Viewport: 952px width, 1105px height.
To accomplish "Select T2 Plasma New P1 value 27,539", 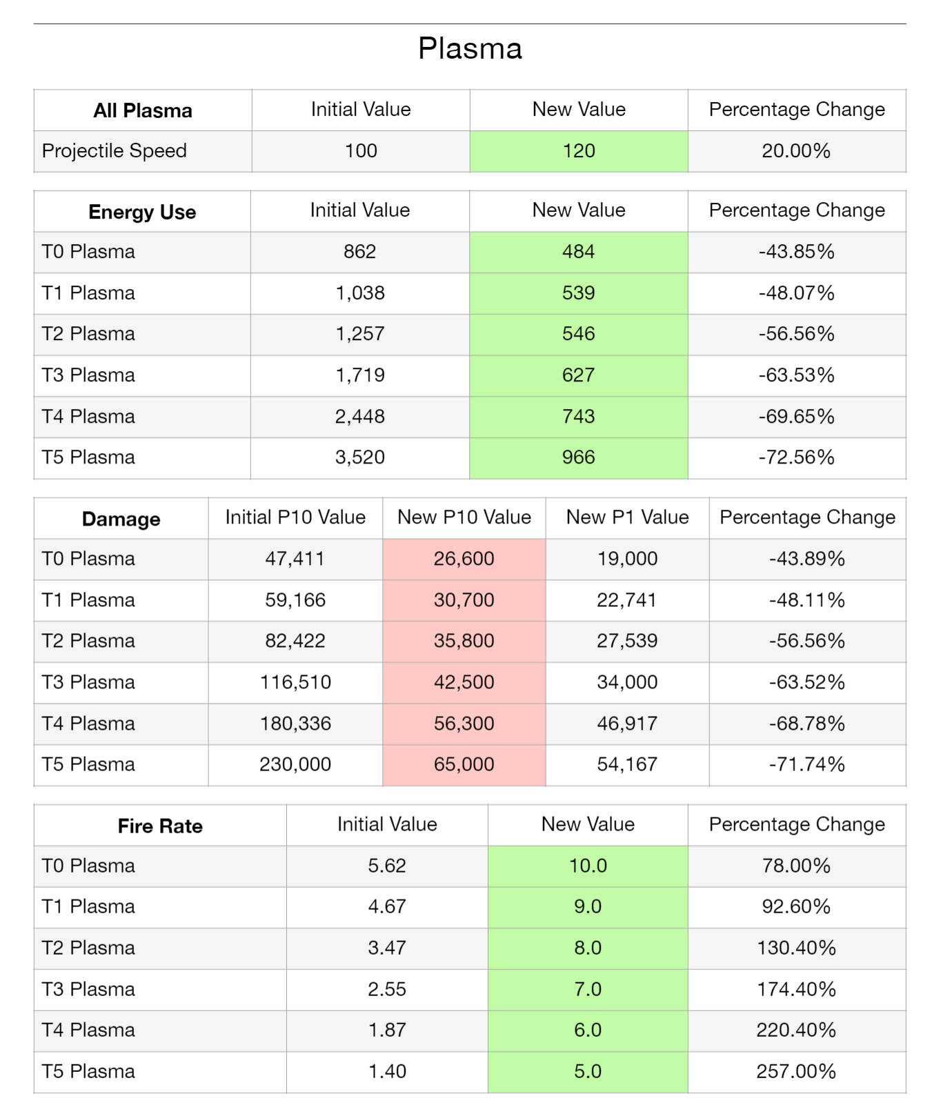I will click(x=627, y=641).
